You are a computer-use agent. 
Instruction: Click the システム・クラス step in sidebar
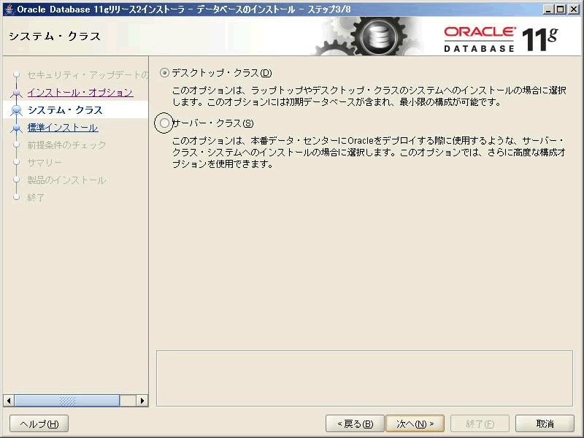64,110
